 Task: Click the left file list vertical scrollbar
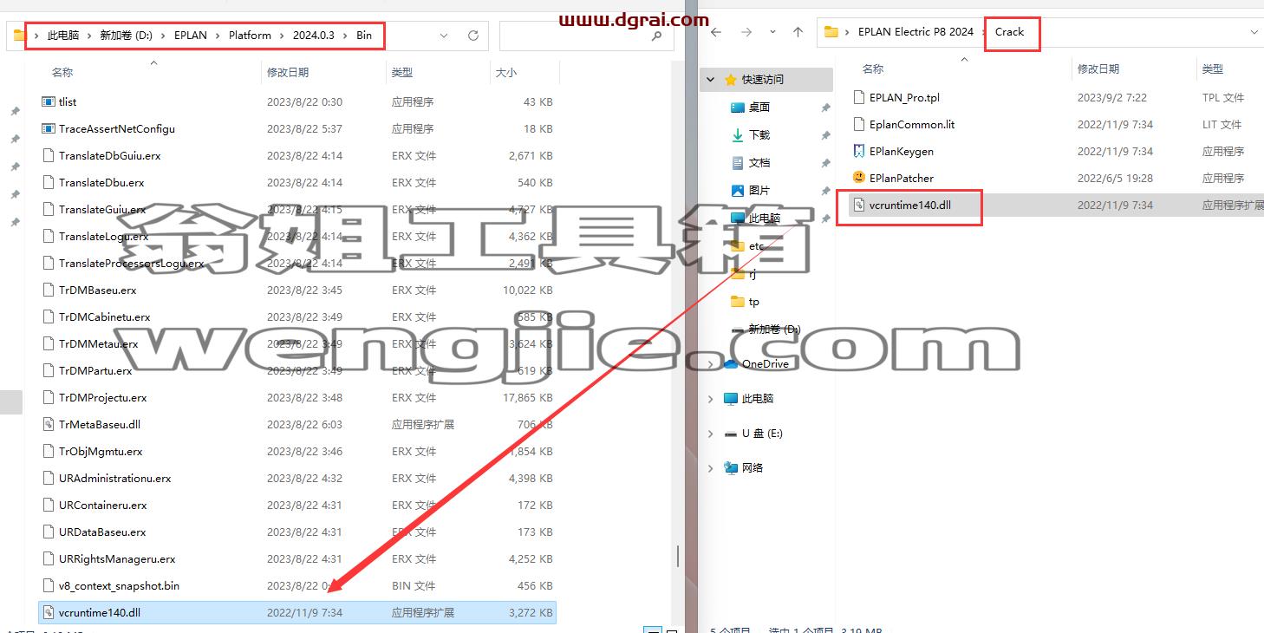point(678,556)
